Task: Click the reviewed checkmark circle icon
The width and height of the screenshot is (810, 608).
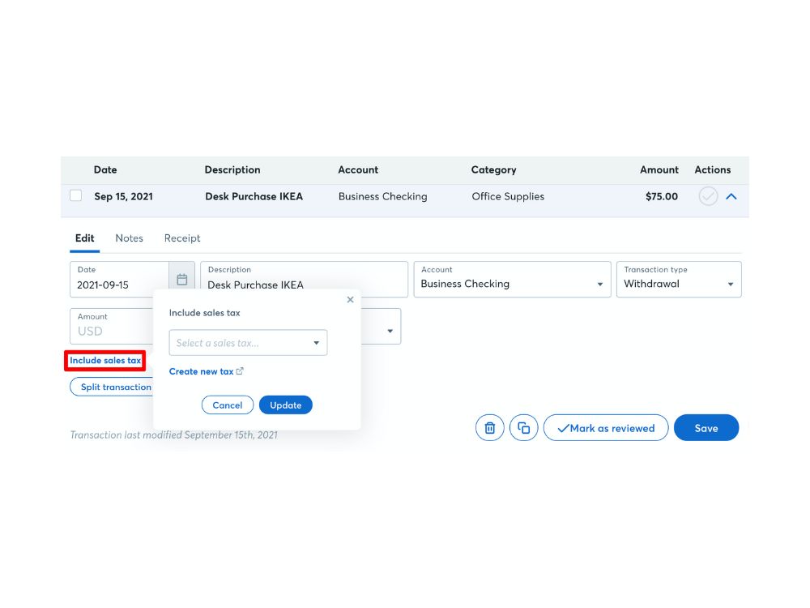Action: pyautogui.click(x=708, y=196)
